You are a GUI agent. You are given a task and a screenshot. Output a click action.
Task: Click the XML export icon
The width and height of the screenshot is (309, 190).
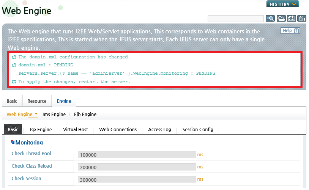point(292,19)
